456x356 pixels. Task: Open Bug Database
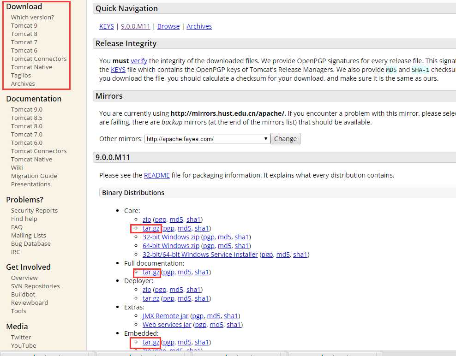click(31, 243)
